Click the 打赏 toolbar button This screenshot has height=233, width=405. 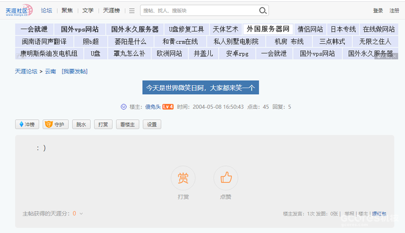[x=104, y=124]
